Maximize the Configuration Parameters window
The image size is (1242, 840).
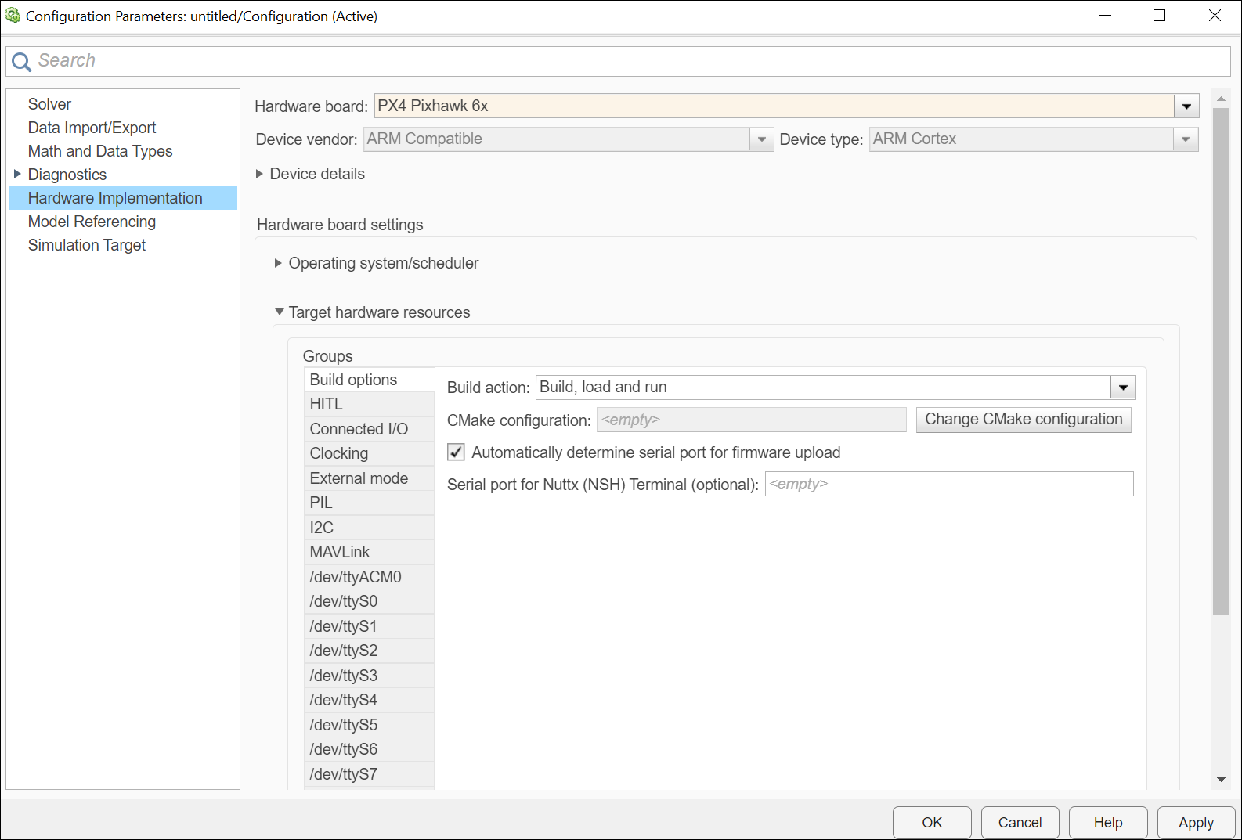pos(1160,16)
